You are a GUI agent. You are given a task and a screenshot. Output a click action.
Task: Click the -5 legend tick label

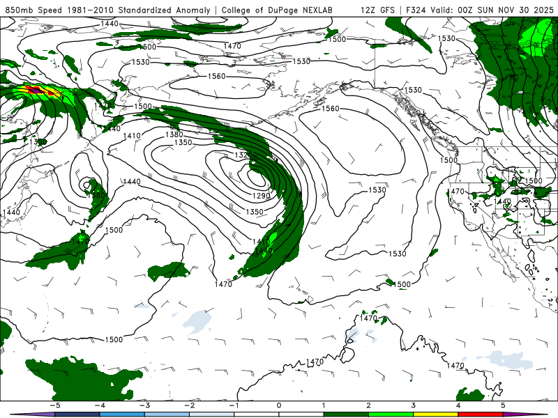55,405
